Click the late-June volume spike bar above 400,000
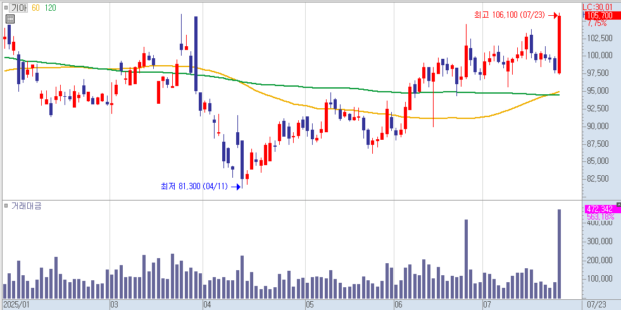Viewport: 621px width, 310px height. click(x=466, y=259)
